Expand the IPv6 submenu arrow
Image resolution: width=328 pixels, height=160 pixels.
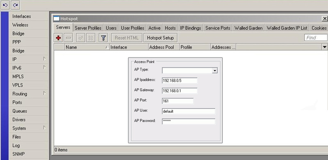pos(45,67)
